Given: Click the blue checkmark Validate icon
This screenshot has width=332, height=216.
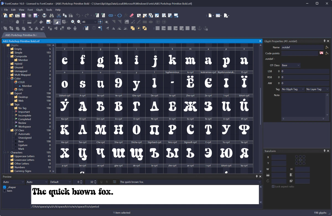Looking at the screenshot, I should coord(157,15).
